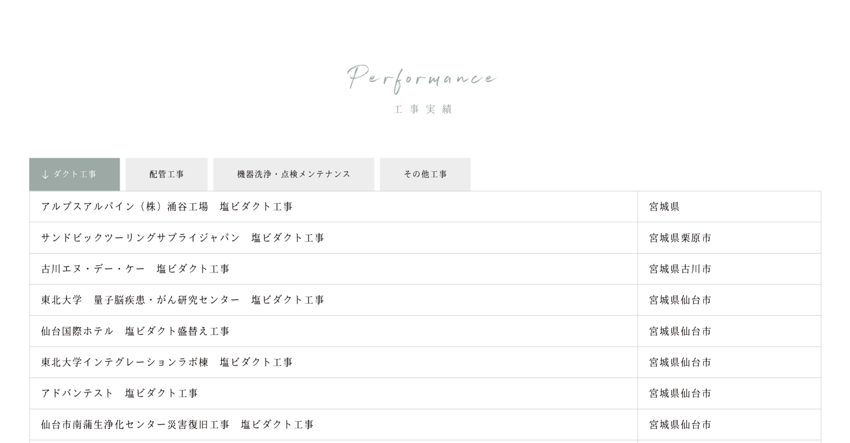Select the アドバンテスト 塩ビダクト工事 row
The height and width of the screenshot is (443, 850).
[120, 393]
